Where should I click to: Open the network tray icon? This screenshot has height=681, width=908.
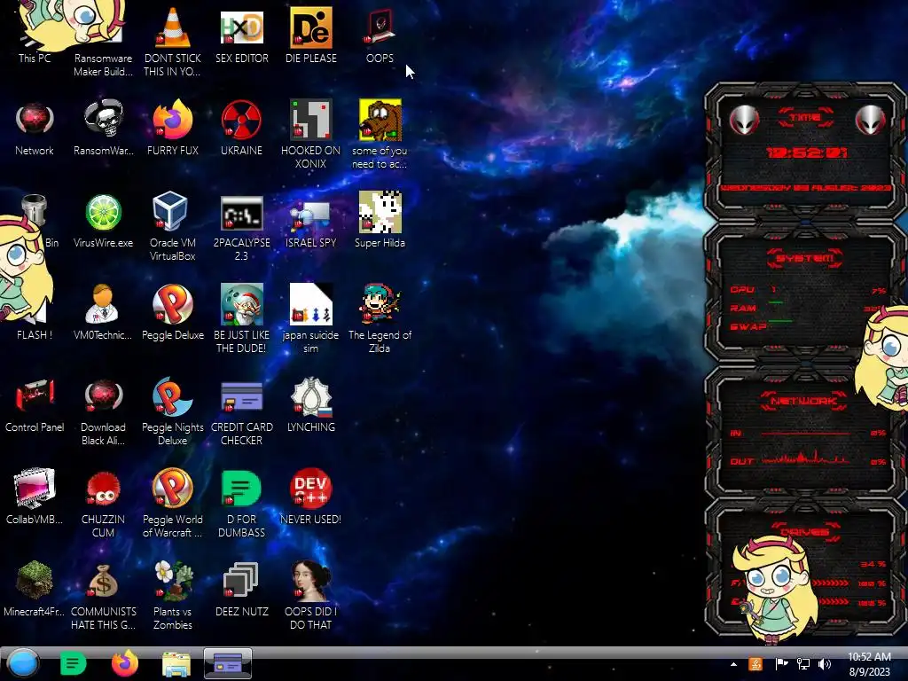click(x=803, y=664)
